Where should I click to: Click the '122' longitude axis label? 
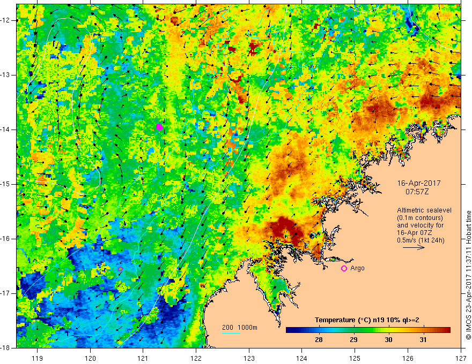196,358
